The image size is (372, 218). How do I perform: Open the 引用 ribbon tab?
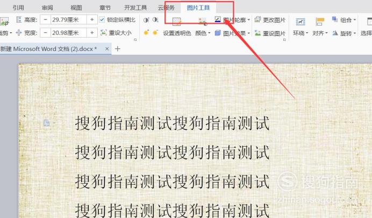point(18,8)
